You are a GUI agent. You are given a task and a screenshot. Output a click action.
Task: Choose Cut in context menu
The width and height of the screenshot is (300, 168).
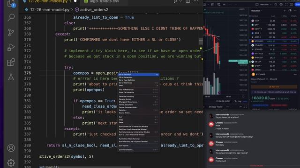[139, 117]
